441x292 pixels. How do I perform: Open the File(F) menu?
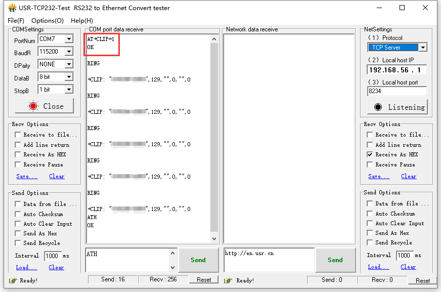[16, 21]
